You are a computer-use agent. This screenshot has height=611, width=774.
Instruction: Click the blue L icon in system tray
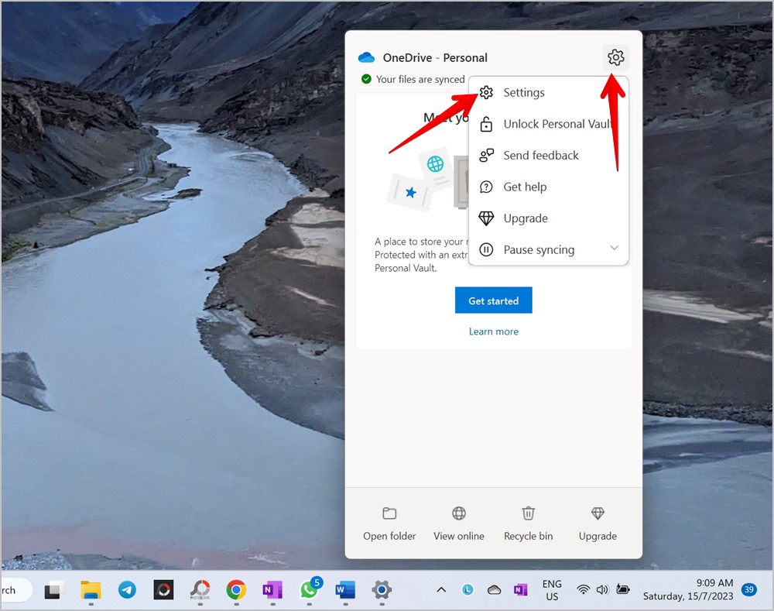pyautogui.click(x=467, y=589)
